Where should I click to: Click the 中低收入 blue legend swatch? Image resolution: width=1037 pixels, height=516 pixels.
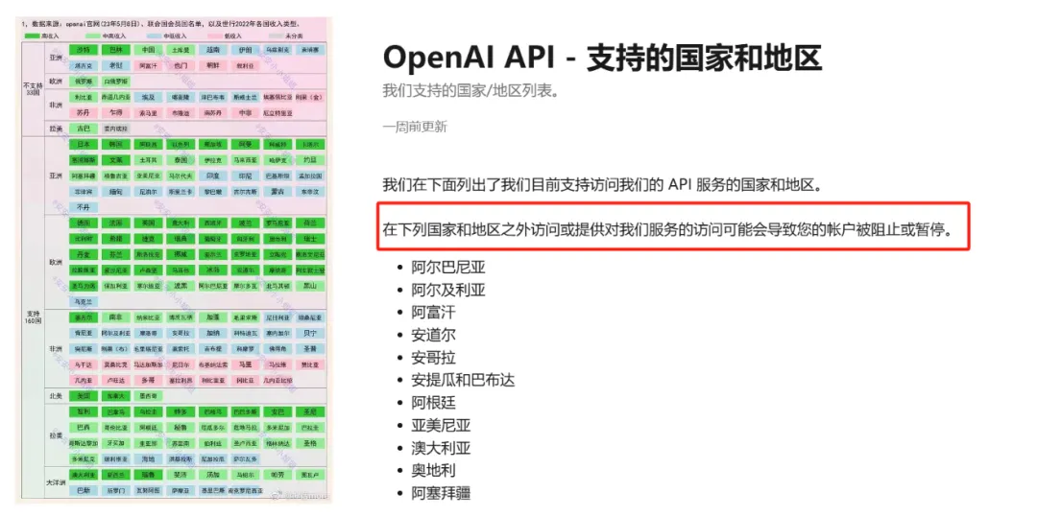point(155,35)
